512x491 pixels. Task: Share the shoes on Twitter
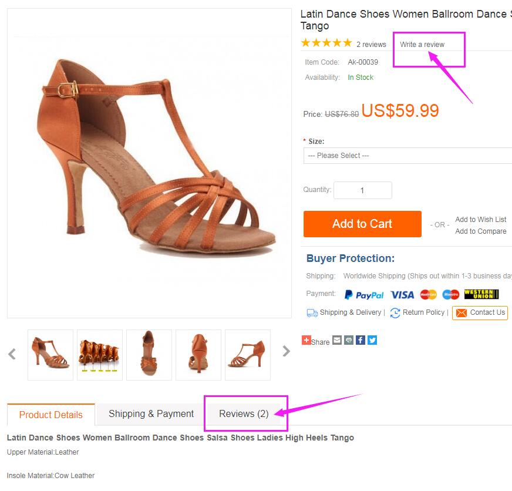click(372, 340)
